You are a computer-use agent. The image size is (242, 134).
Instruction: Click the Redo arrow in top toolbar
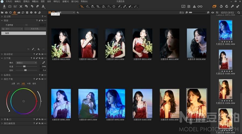37,6
